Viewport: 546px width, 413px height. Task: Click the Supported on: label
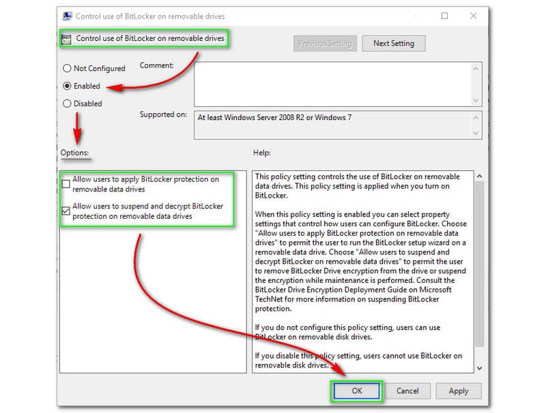[x=163, y=114]
